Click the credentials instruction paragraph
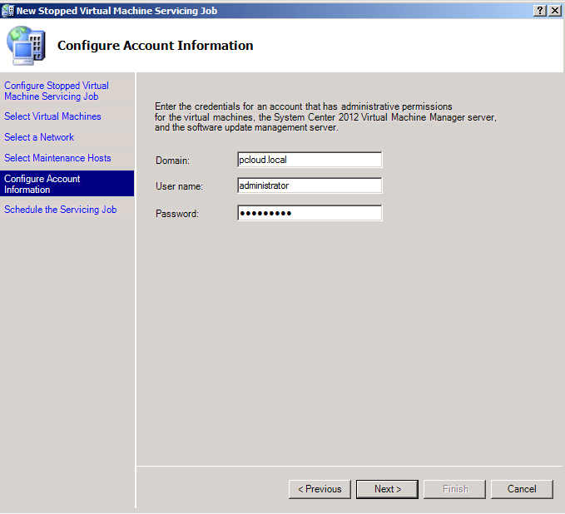565x514 pixels. point(325,117)
